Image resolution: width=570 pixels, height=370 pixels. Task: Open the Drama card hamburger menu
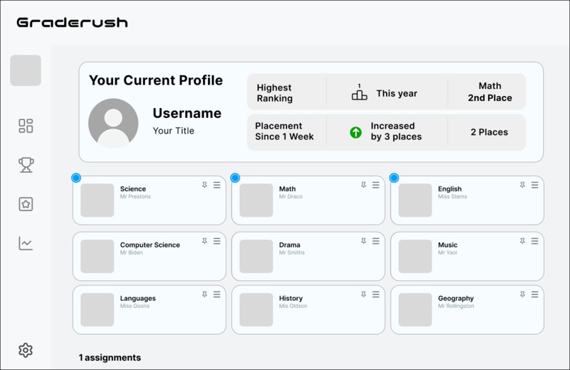click(x=376, y=241)
